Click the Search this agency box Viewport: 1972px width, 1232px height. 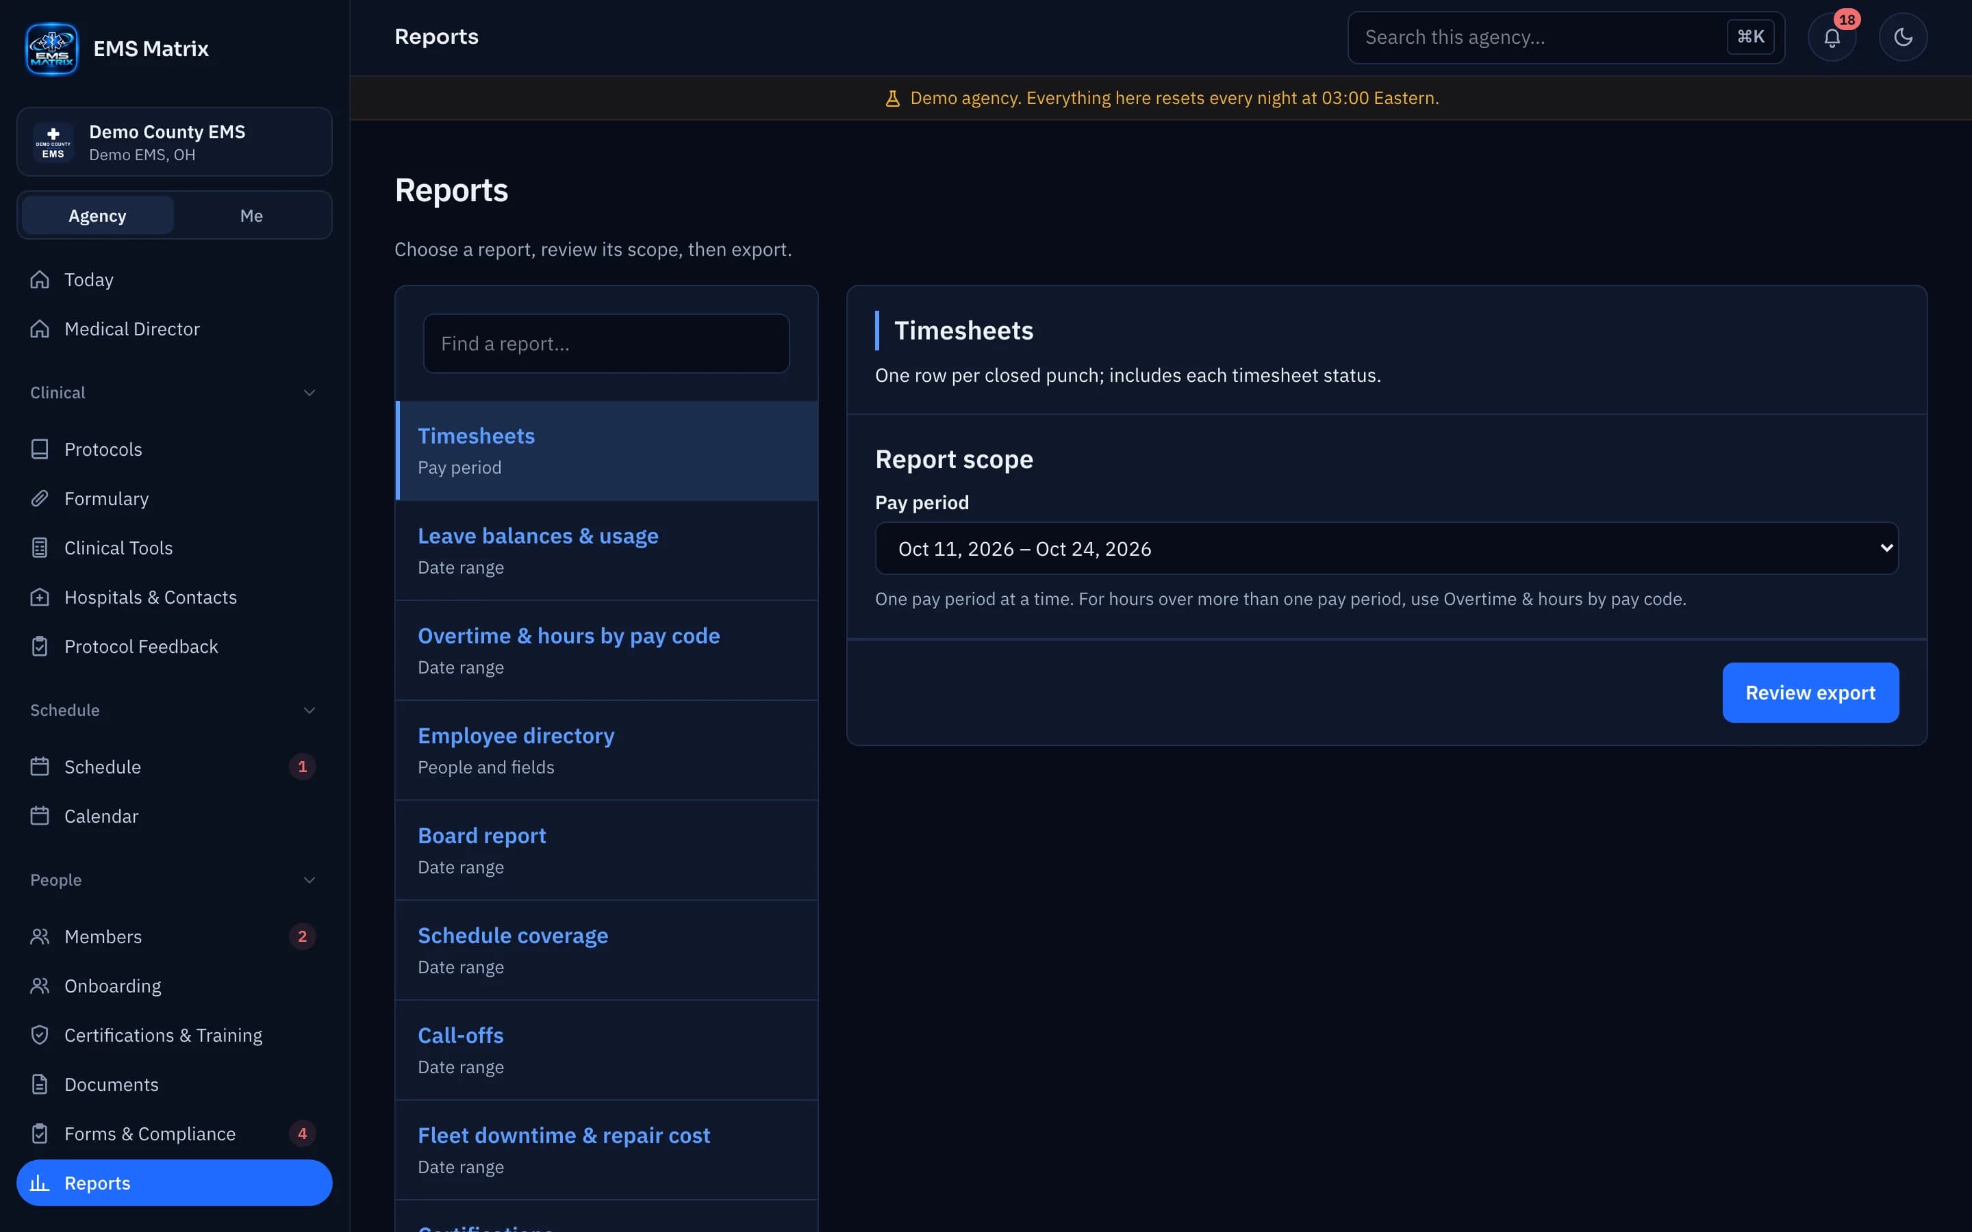(1565, 38)
